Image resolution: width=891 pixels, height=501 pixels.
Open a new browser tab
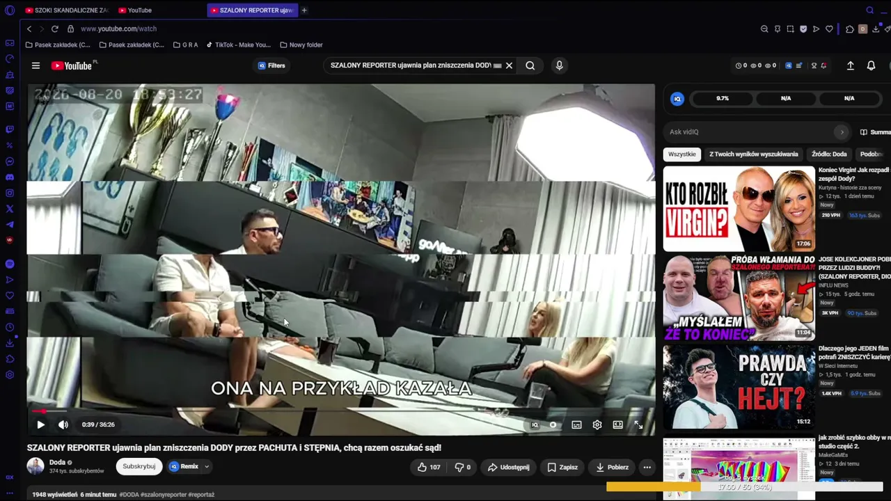coord(304,10)
